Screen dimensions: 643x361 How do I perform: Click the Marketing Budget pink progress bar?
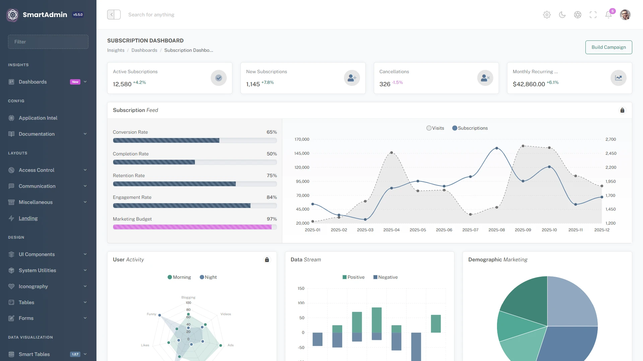pyautogui.click(x=195, y=227)
